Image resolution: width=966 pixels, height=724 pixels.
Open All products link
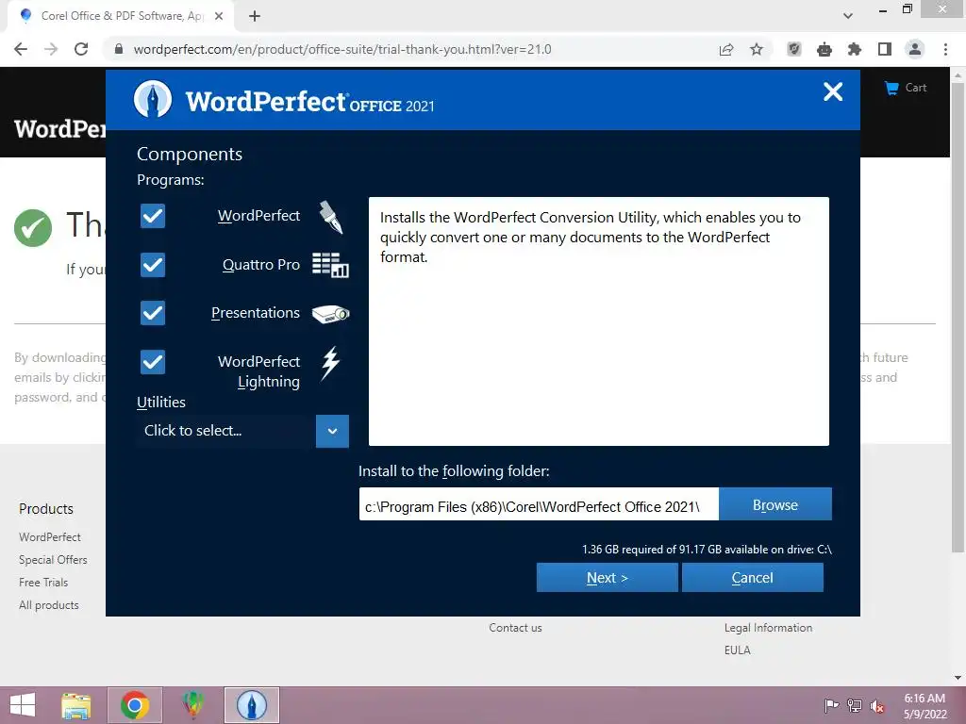[49, 605]
